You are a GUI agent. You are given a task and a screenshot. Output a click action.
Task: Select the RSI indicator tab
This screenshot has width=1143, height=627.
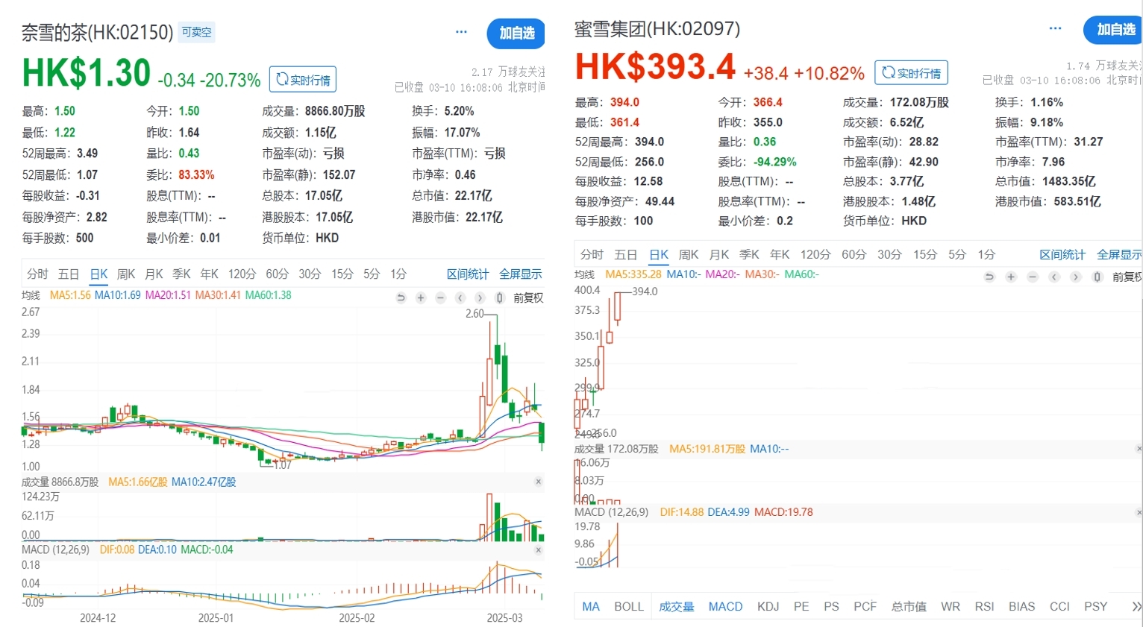(x=984, y=606)
